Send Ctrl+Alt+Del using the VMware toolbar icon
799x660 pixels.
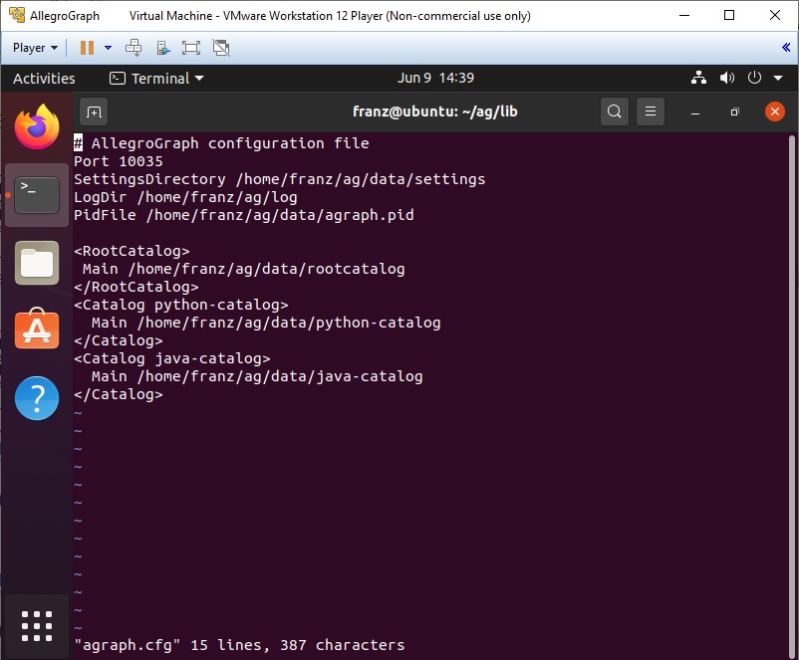tap(133, 47)
